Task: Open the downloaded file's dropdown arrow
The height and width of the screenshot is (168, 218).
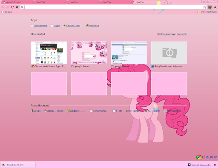Action: pyautogui.click(x=34, y=164)
